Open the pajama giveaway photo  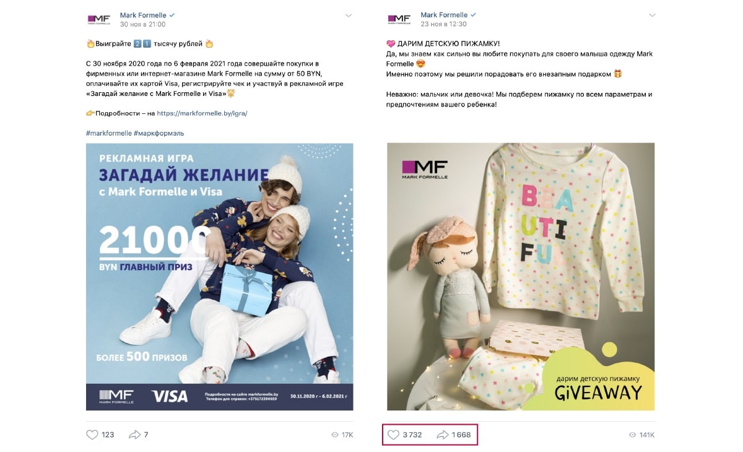[x=521, y=277]
